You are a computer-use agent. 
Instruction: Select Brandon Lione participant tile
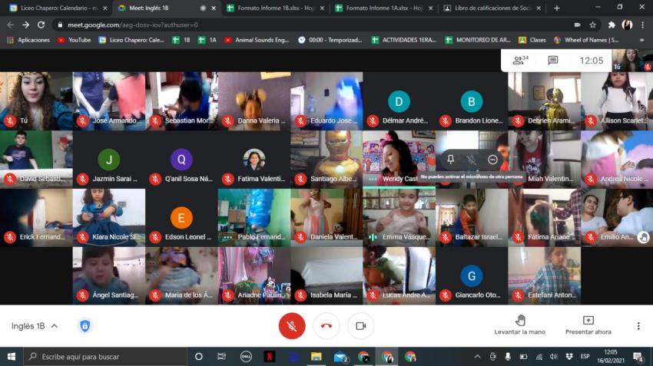pyautogui.click(x=472, y=101)
